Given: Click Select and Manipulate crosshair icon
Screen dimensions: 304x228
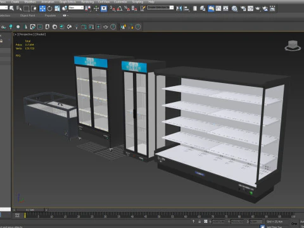Looking at the screenshot, I should pyautogui.click(x=96, y=8).
